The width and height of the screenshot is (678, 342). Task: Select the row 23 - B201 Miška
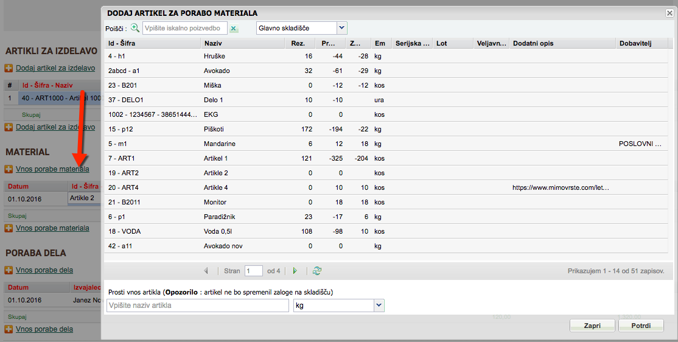(386, 86)
